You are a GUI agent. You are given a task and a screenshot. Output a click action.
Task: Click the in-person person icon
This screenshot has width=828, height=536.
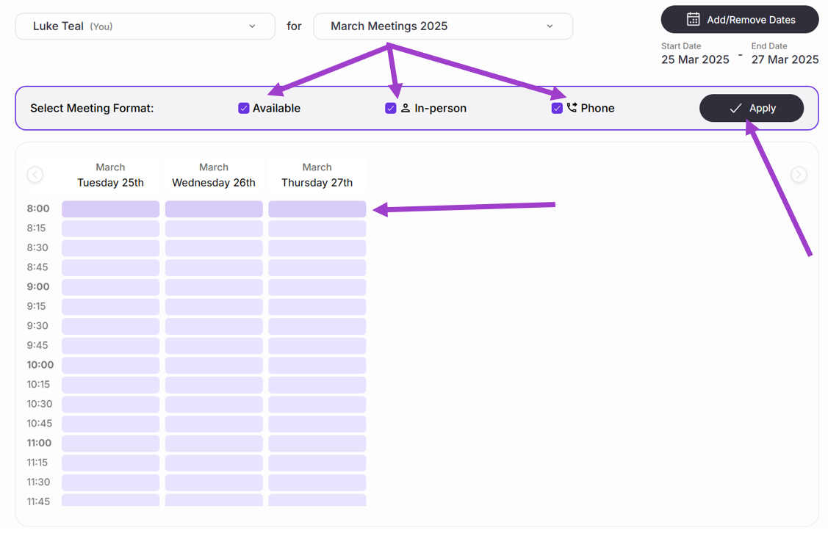(x=406, y=108)
